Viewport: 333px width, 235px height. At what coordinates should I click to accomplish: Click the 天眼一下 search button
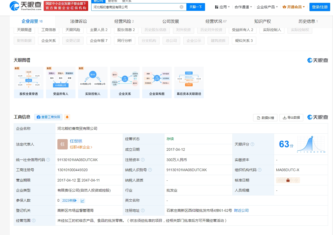click(196, 7)
